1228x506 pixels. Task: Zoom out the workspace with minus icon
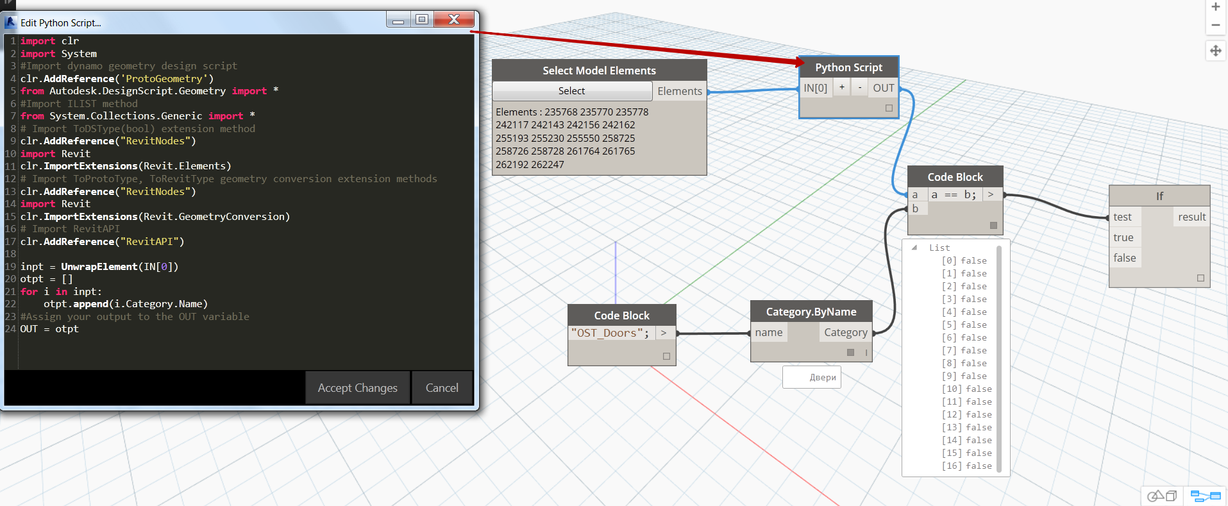1215,25
